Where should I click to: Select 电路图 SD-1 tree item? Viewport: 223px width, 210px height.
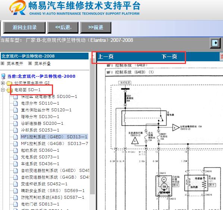pyautogui.click(x=27, y=90)
